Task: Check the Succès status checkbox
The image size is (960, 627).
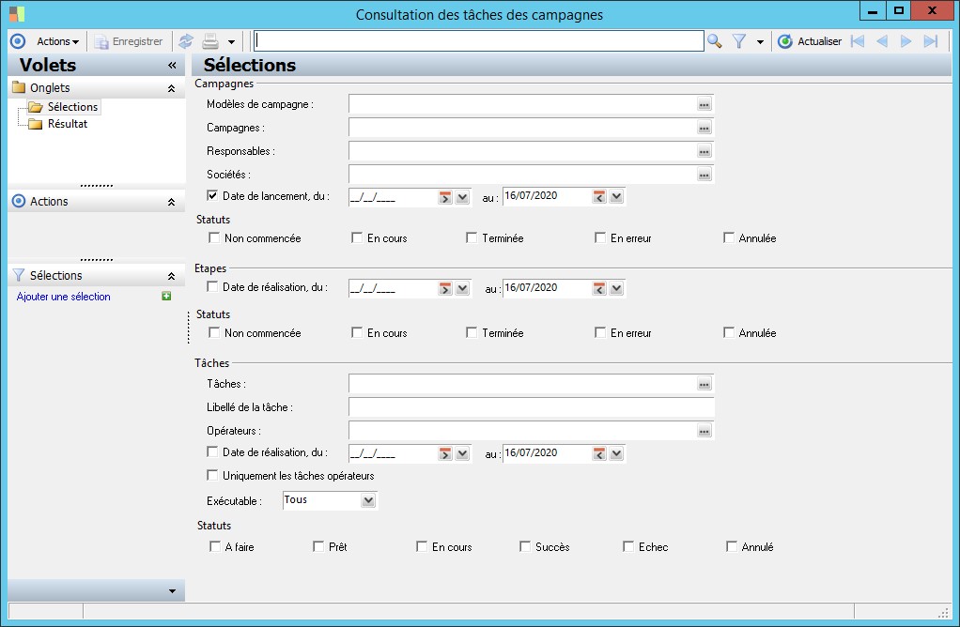Action: 525,547
